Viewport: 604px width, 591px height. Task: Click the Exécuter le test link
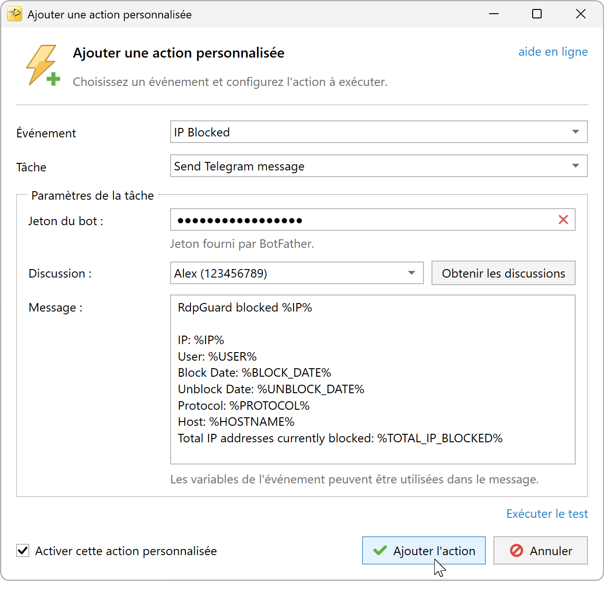547,514
